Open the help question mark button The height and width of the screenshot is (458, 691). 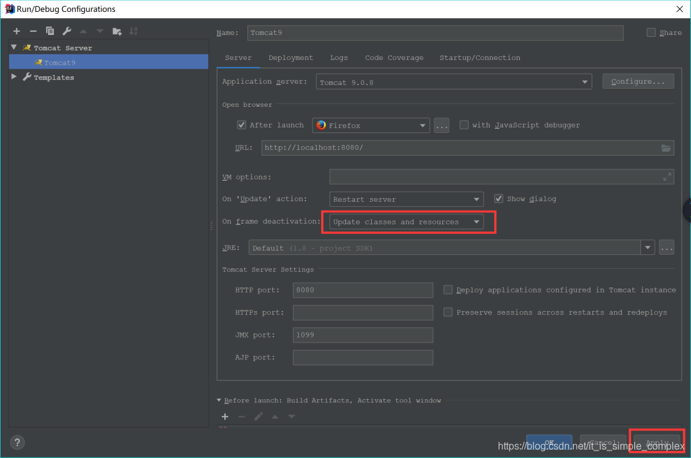(x=17, y=442)
